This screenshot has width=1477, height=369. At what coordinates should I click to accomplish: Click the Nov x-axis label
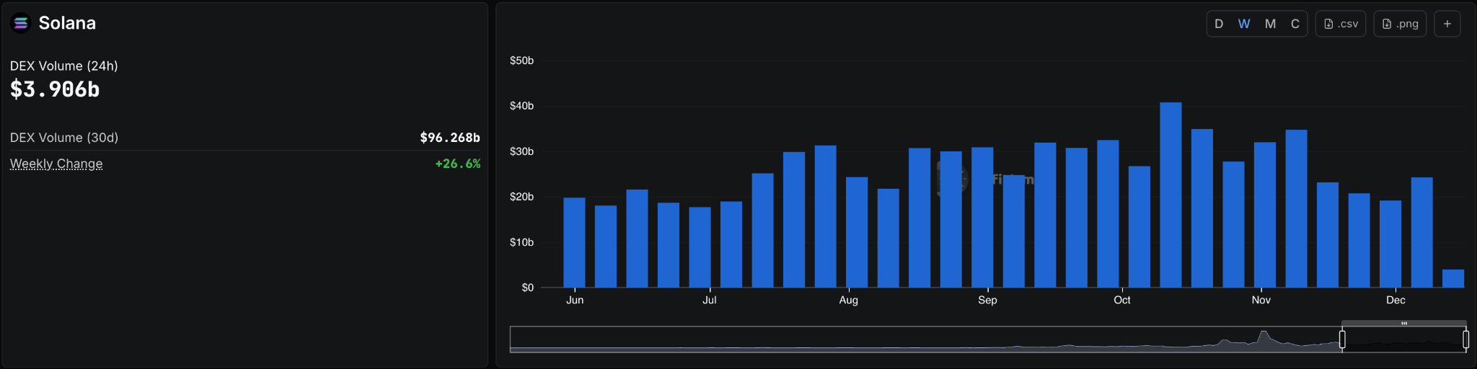pos(1261,300)
